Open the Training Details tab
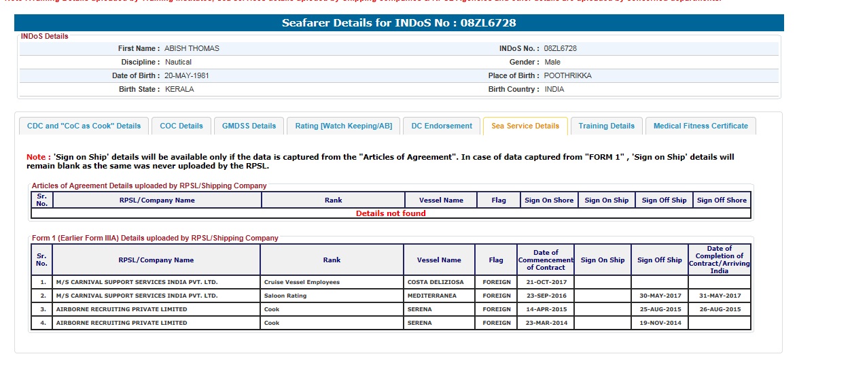 (x=606, y=126)
